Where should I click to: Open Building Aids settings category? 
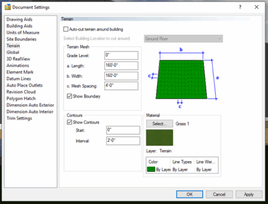pos(19,26)
